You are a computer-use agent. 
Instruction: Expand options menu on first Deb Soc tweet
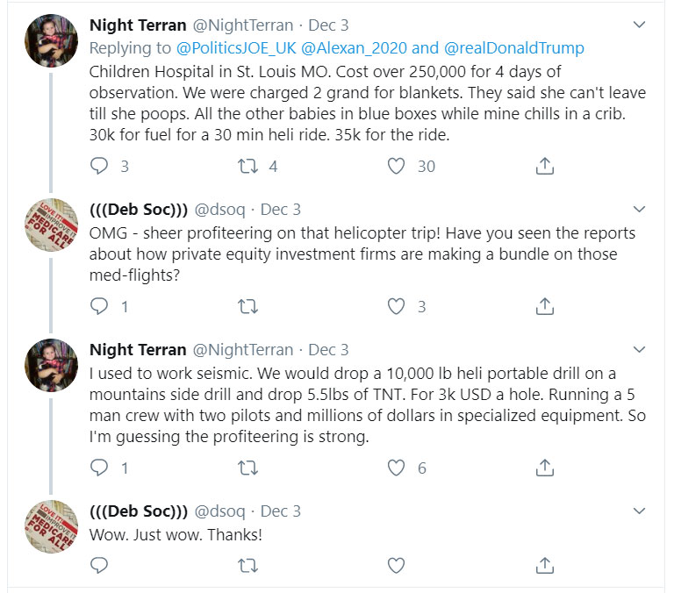pyautogui.click(x=641, y=210)
